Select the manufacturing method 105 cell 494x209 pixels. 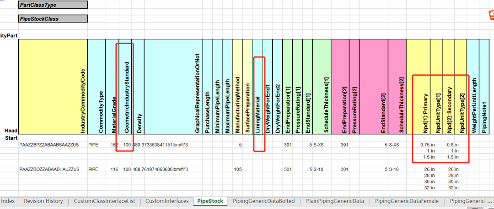(238, 169)
